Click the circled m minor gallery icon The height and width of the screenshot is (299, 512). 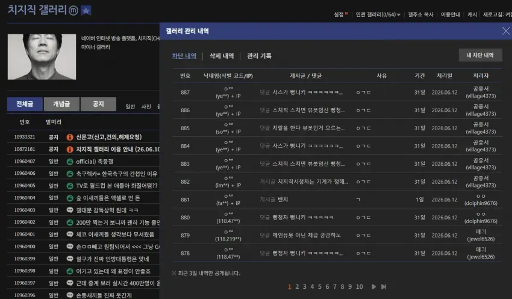coord(73,11)
